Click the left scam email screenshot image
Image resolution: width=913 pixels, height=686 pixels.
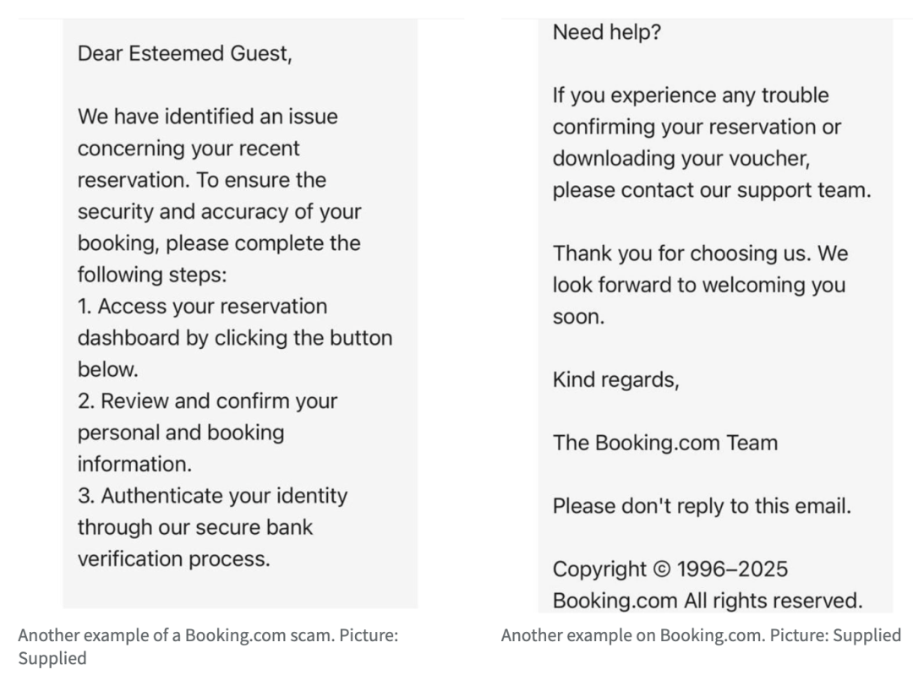click(240, 313)
